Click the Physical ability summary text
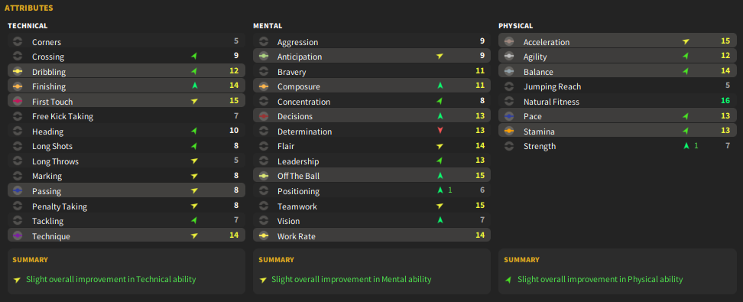 pyautogui.click(x=600, y=279)
